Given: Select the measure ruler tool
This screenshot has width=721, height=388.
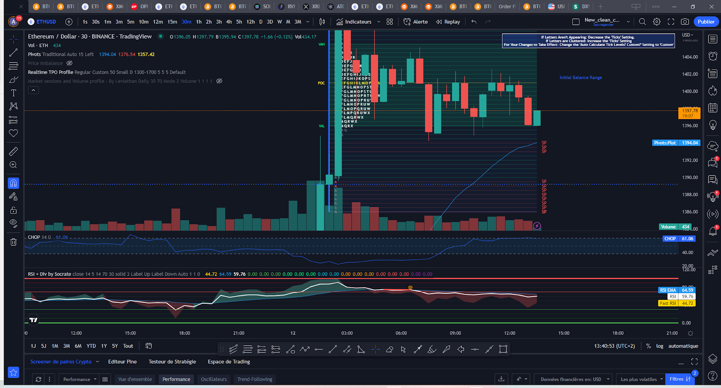Looking at the screenshot, I should [x=14, y=151].
